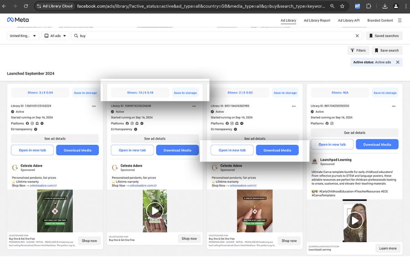Play the Launchpad Learning video ad
The height and width of the screenshot is (273, 410).
coord(354,221)
